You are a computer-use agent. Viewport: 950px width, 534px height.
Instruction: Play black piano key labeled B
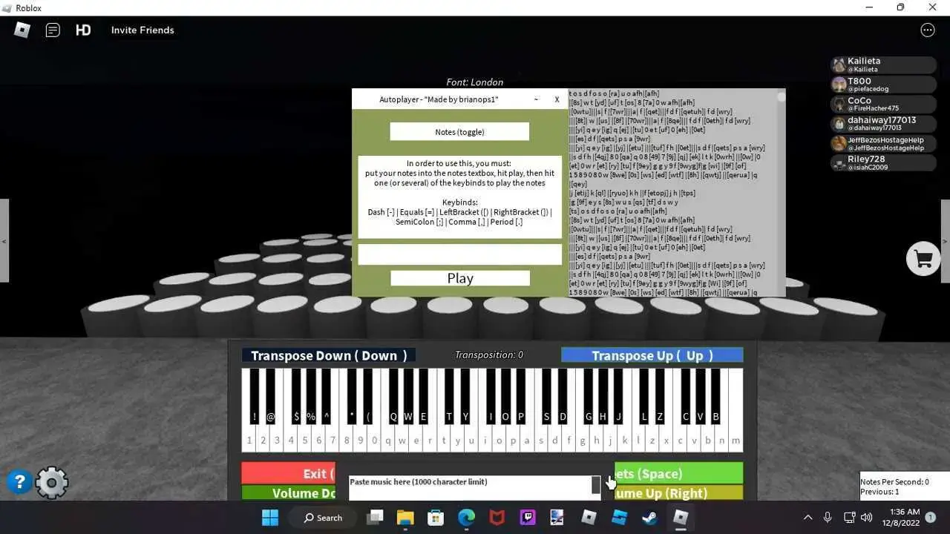(715, 396)
